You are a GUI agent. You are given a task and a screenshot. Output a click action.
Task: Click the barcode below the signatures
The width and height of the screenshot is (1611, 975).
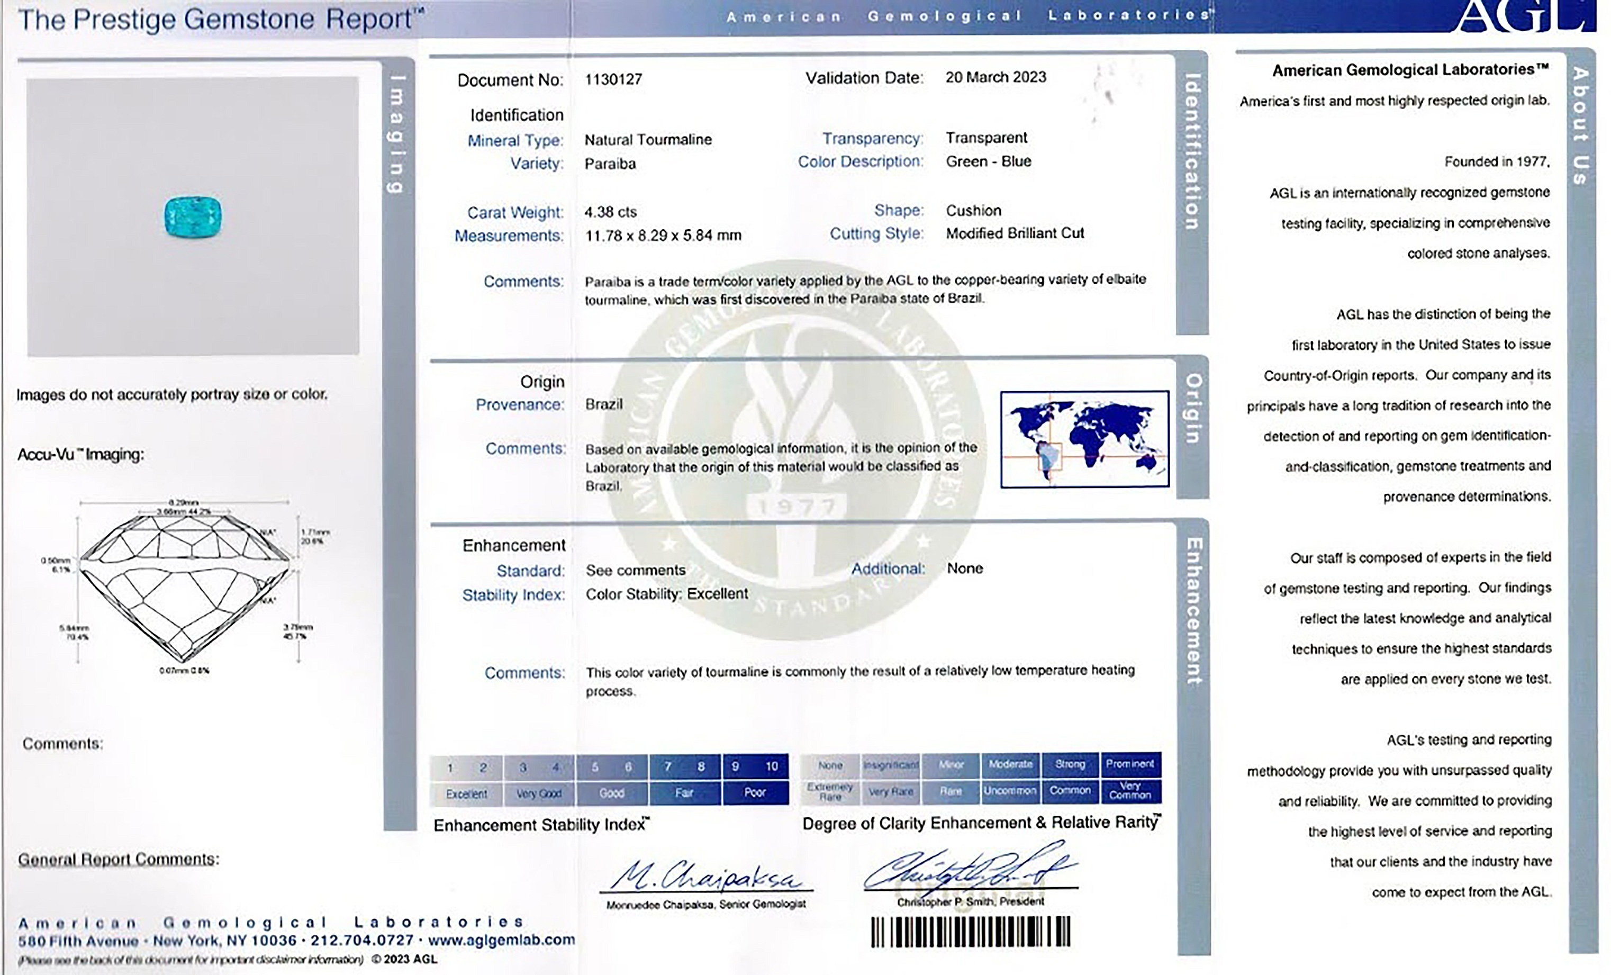[970, 932]
